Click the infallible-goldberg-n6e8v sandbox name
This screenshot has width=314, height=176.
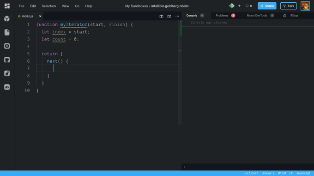(x=170, y=6)
